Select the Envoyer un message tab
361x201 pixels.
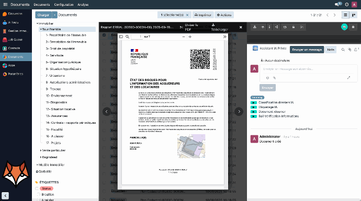(x=307, y=50)
